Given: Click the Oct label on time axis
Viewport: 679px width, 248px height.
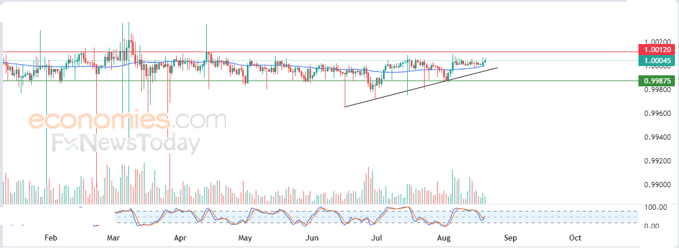Looking at the screenshot, I should pyautogui.click(x=575, y=238).
